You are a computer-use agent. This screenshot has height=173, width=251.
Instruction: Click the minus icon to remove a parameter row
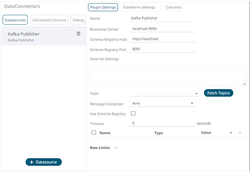point(240,133)
